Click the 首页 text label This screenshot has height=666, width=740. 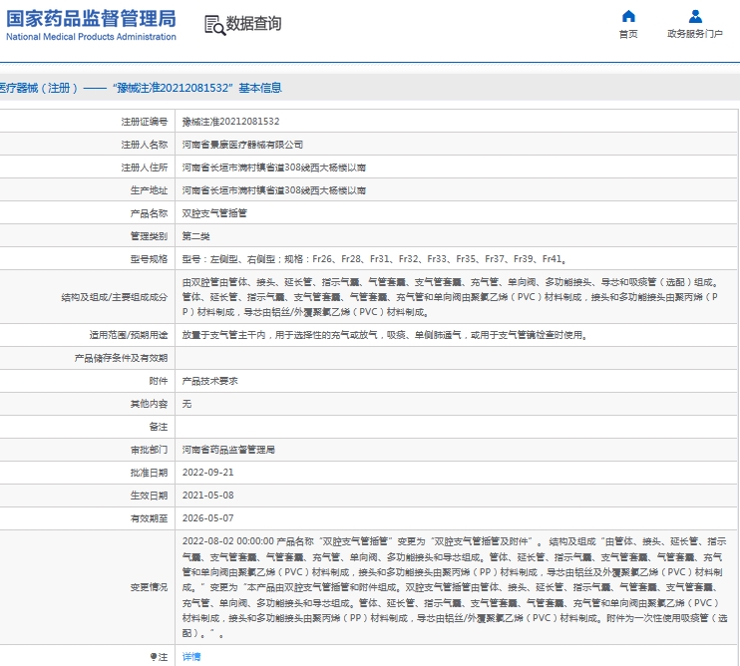628,34
